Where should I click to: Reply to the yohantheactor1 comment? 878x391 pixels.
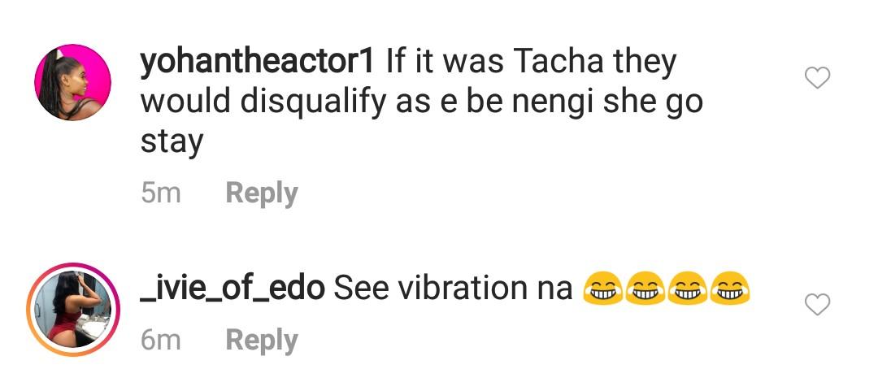(x=261, y=193)
